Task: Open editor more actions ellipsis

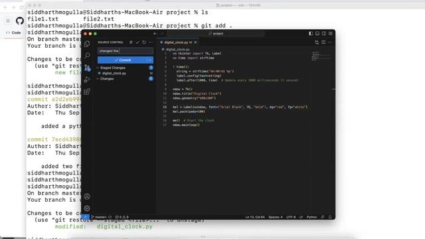Action: [330, 42]
